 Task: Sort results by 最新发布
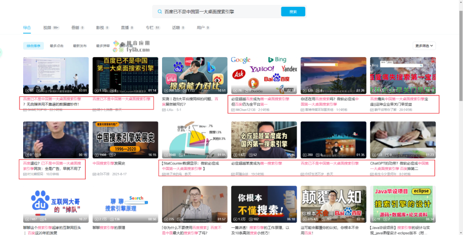click(80, 46)
